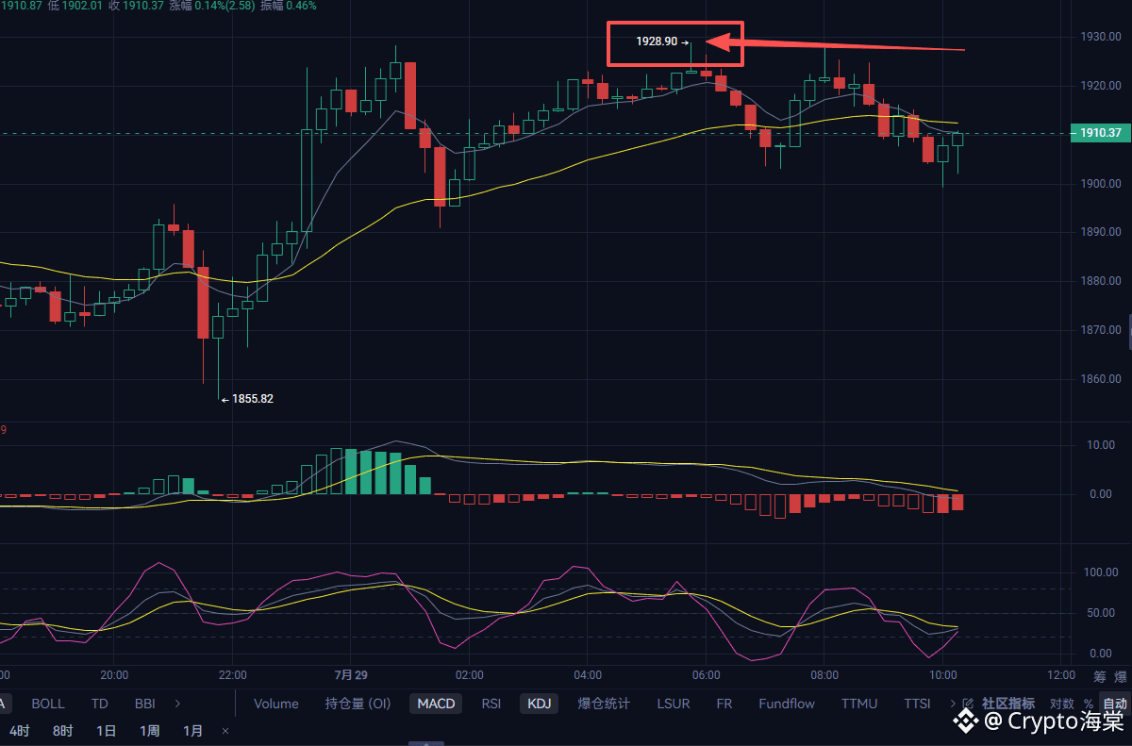The width and height of the screenshot is (1132, 746).
Task: Click the 22:00 time axis label
Action: pyautogui.click(x=232, y=675)
